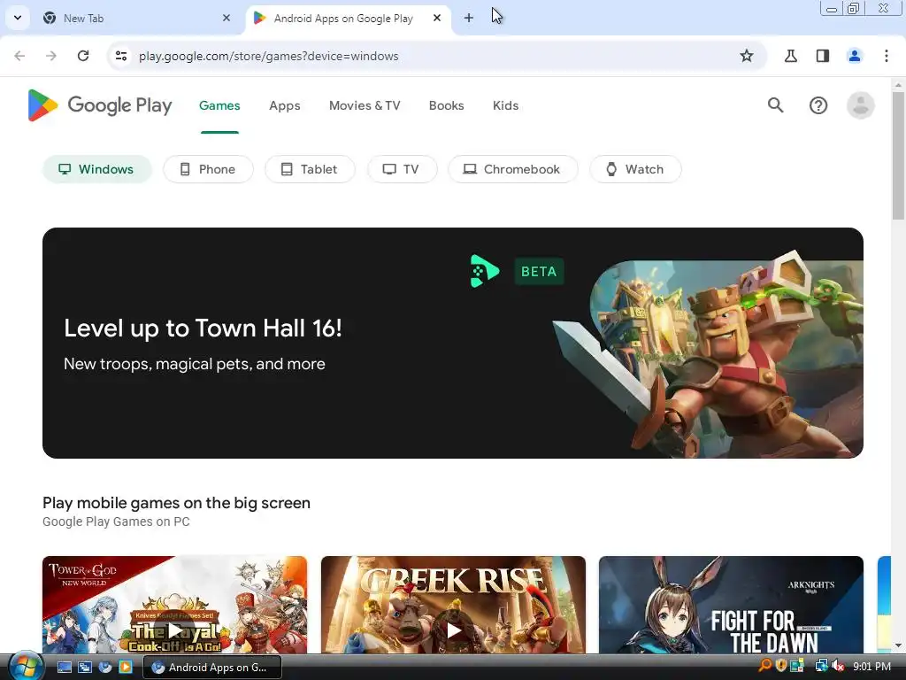View site information icon in address bar
906x680 pixels.
(120, 56)
